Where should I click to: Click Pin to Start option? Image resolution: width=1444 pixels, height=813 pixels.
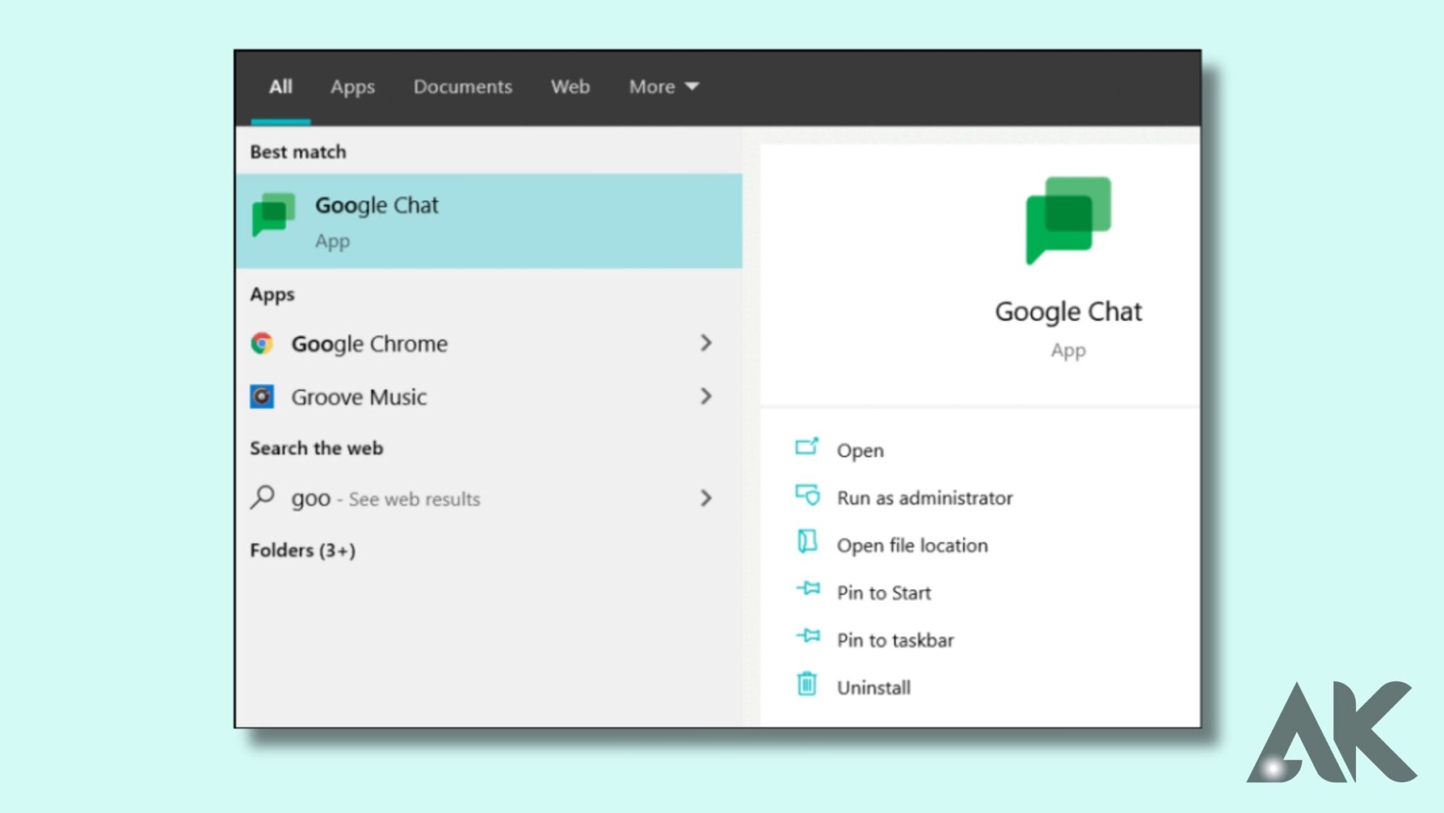tap(883, 592)
